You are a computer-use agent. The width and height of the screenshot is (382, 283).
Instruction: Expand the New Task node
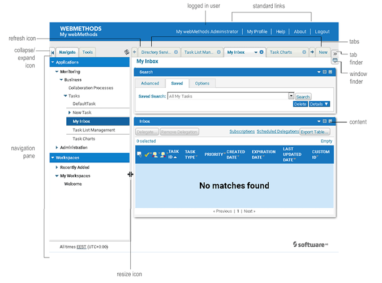(70, 113)
